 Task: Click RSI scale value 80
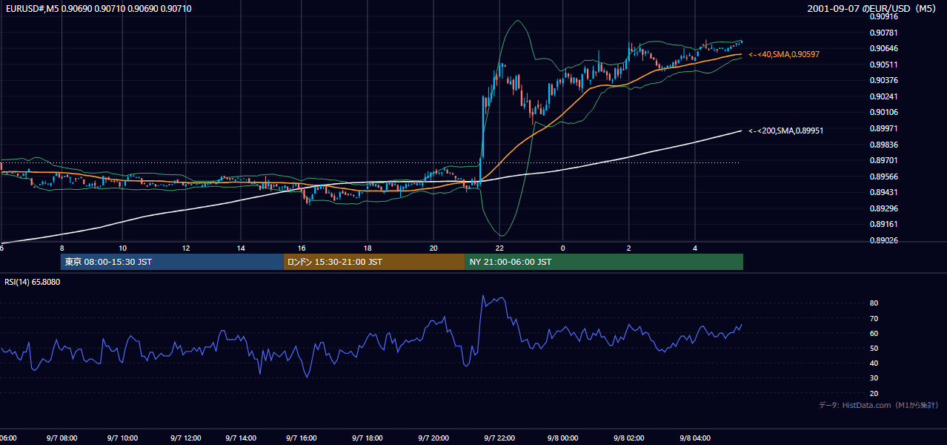coord(874,303)
